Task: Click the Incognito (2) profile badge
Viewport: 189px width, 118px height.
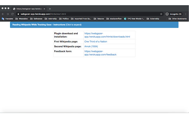Action: pos(174,14)
